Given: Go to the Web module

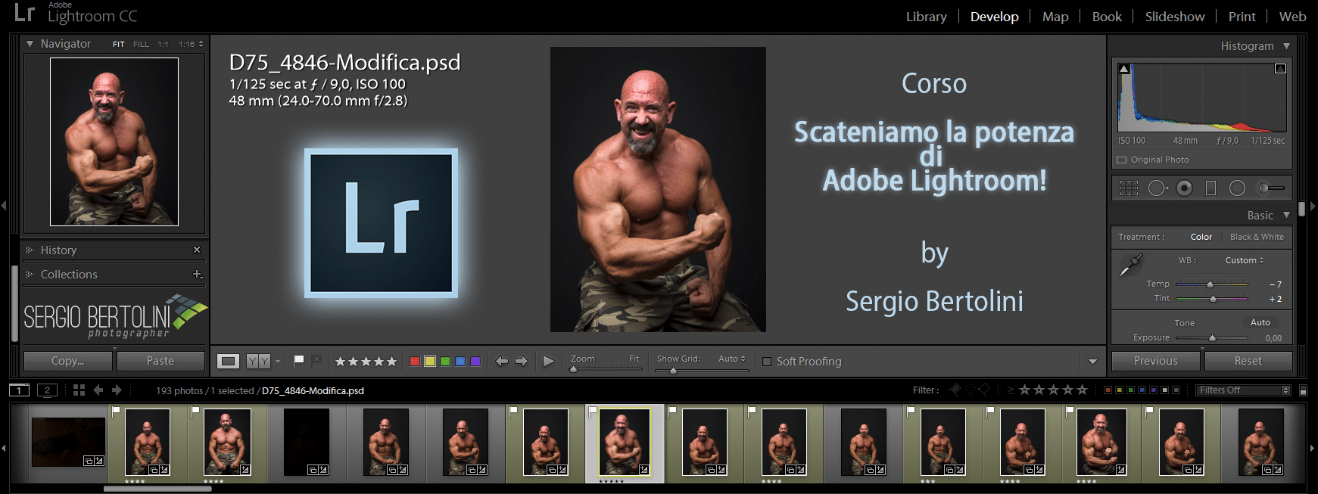Looking at the screenshot, I should click(x=1292, y=17).
